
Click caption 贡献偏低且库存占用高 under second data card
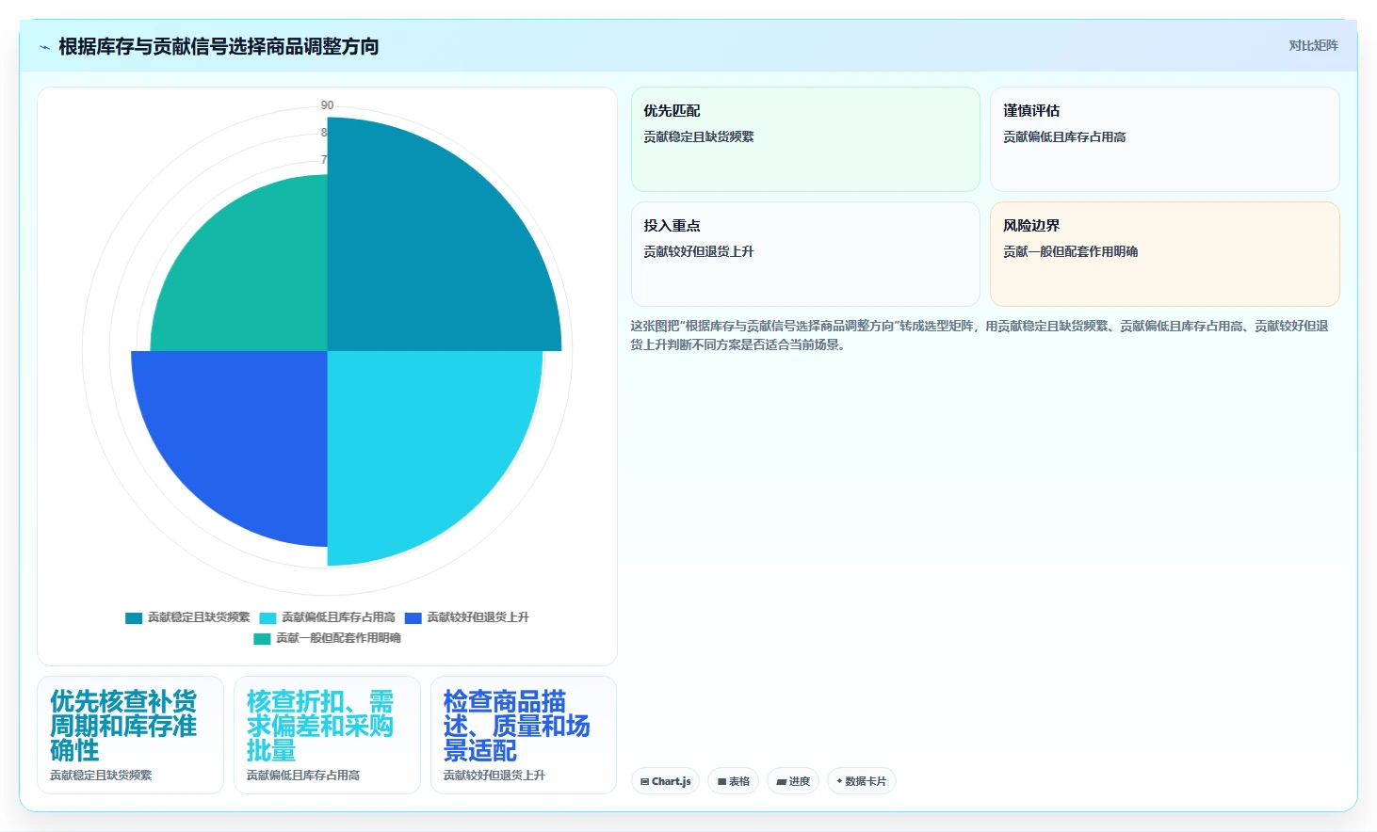coord(303,776)
